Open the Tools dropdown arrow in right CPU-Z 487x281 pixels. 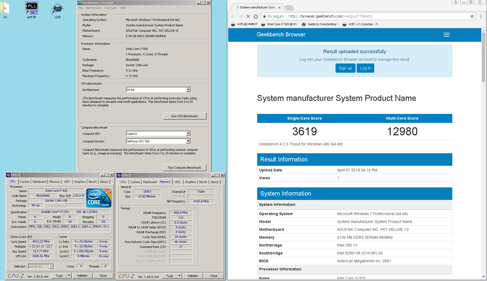click(x=180, y=276)
